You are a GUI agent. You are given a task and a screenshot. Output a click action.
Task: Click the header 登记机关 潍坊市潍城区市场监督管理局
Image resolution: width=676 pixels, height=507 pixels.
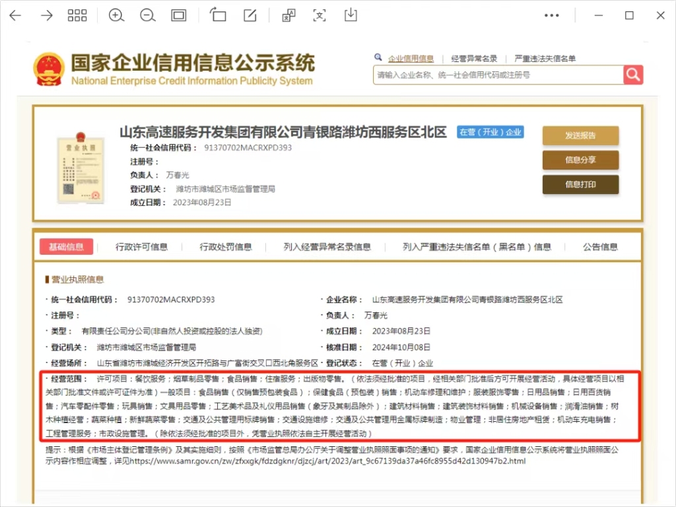226,189
